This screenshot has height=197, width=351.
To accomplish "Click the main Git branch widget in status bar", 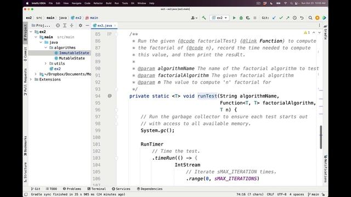I will (x=313, y=194).
